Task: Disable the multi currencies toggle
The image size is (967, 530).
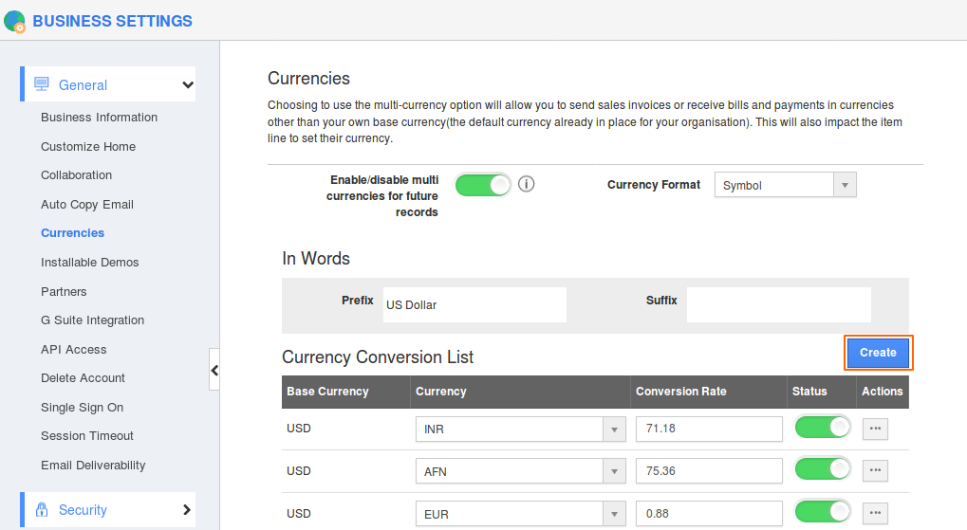Action: [483, 185]
